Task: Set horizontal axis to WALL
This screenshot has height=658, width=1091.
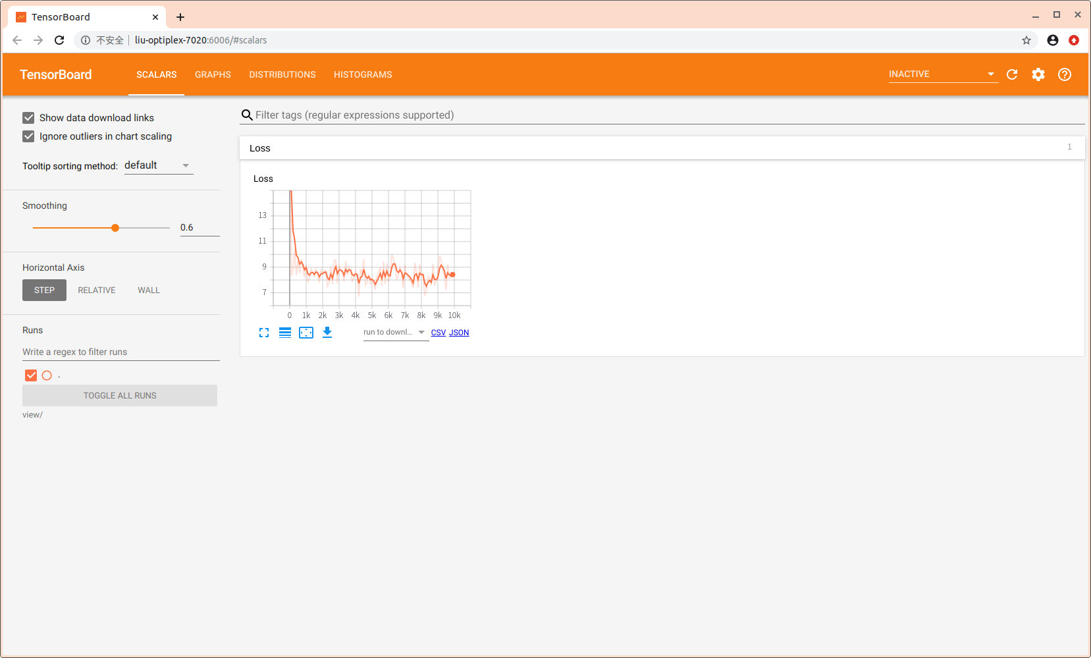Action: coord(149,290)
